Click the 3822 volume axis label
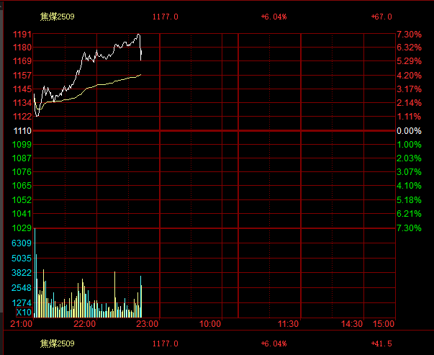This screenshot has height=355, width=434. (22, 273)
